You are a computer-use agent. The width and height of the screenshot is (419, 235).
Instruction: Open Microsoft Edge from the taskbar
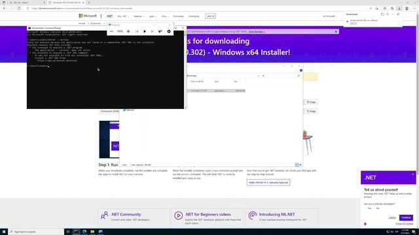pyautogui.click(x=84, y=232)
